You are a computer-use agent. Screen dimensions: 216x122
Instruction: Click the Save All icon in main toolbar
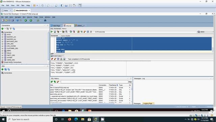pos(12,20)
